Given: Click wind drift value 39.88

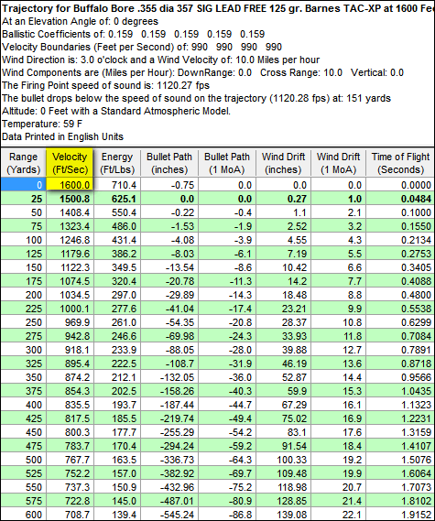Looking at the screenshot, I should pyautogui.click(x=283, y=350).
